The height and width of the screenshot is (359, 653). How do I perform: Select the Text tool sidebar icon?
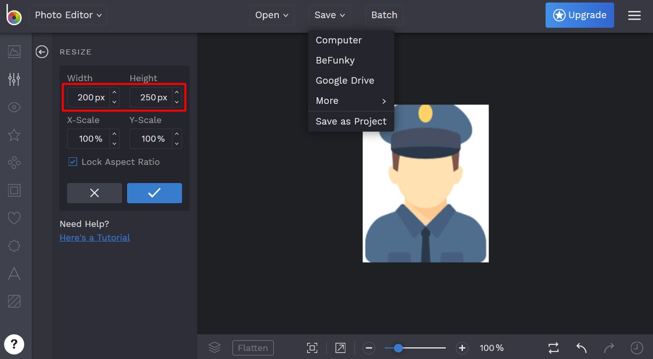[14, 273]
